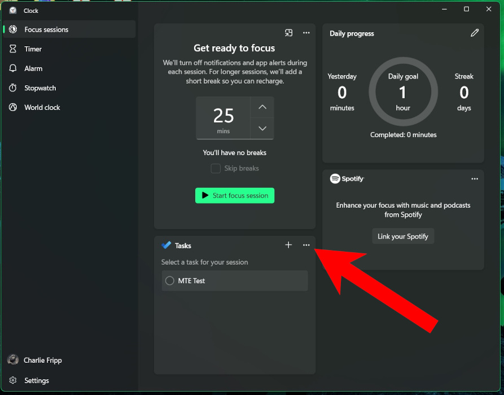Start the focus session

point(234,195)
